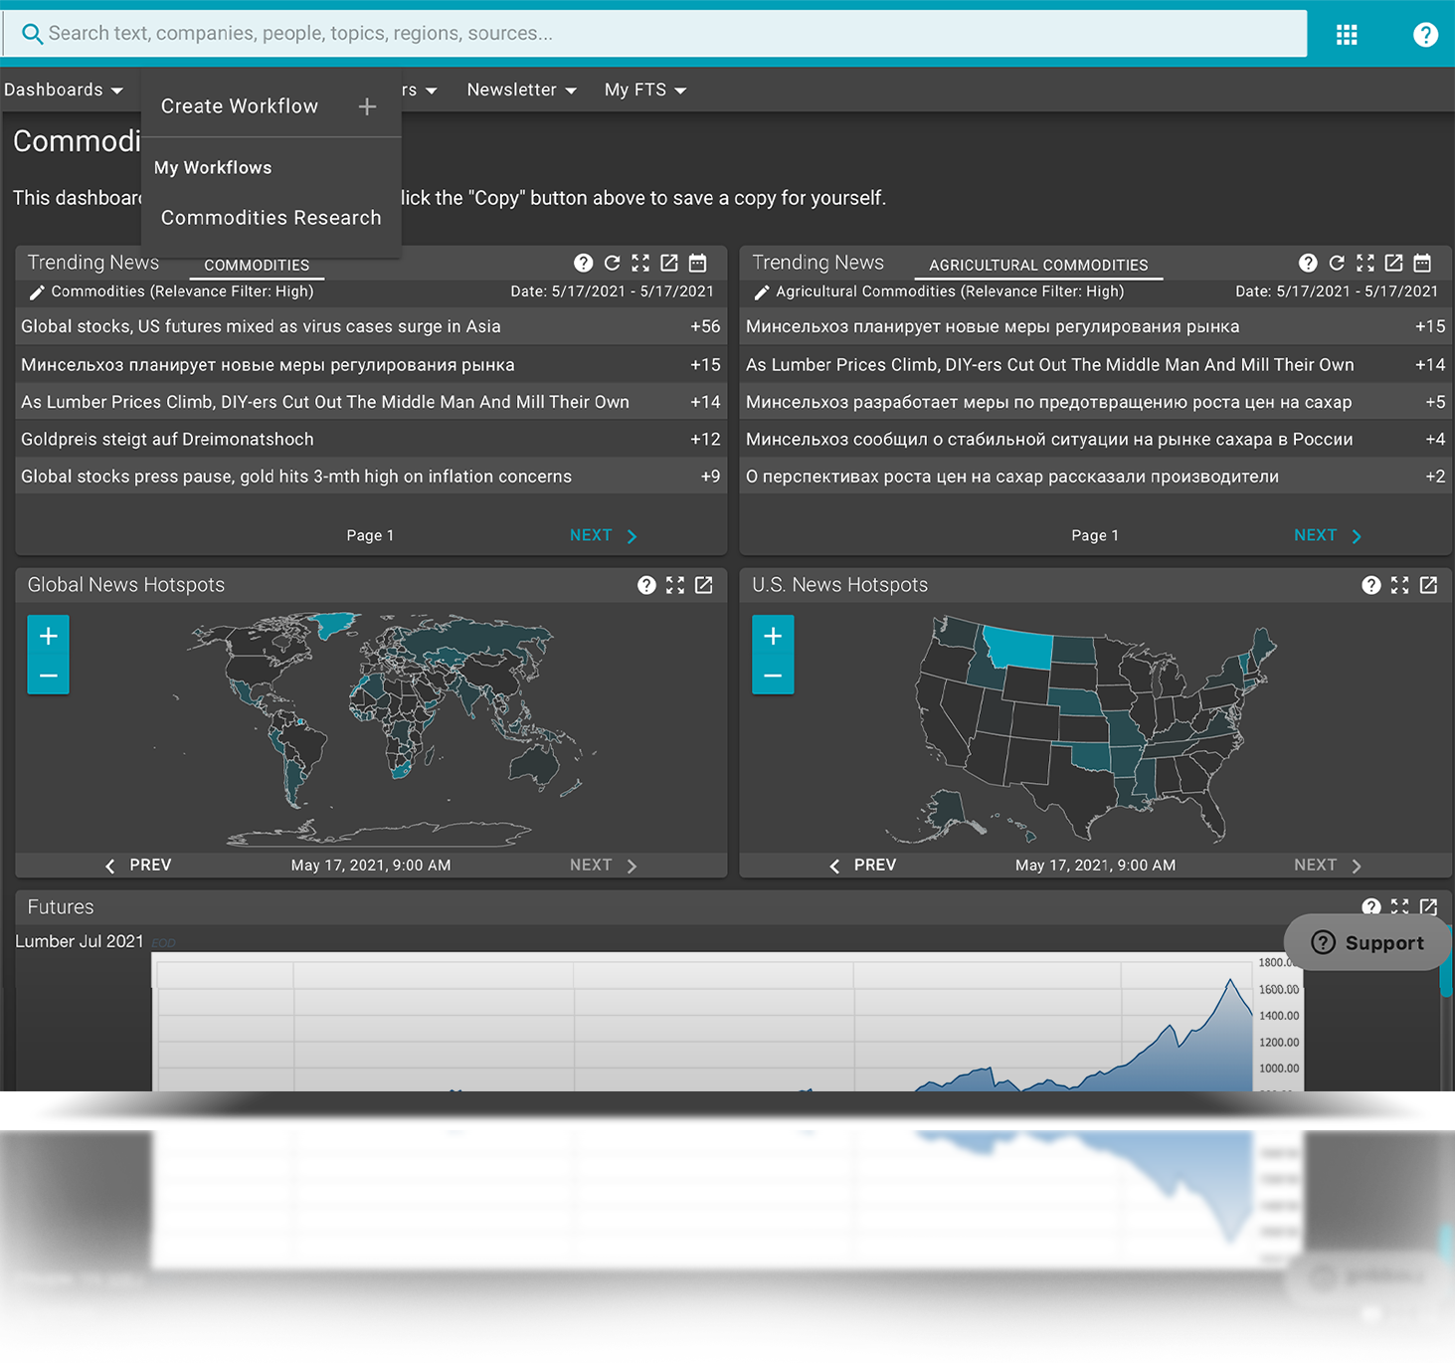Screen dimensions: 1455x1363
Task: Click plus icon beside Create Workflow
Action: (x=367, y=106)
